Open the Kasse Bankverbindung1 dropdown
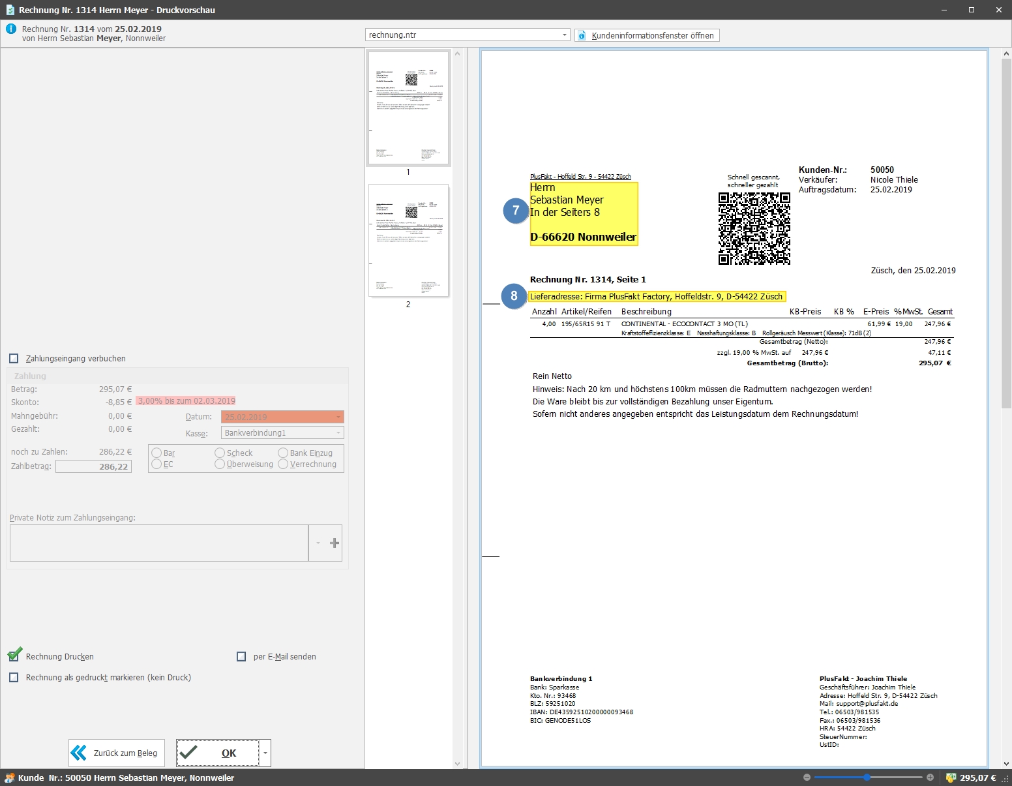This screenshot has width=1012, height=786. pyautogui.click(x=338, y=432)
